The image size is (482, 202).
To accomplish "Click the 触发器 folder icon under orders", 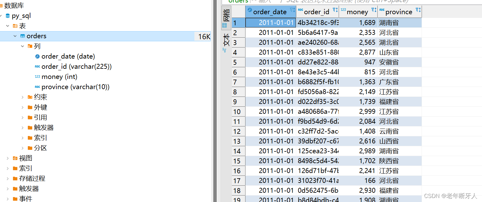I will click(x=30, y=128).
